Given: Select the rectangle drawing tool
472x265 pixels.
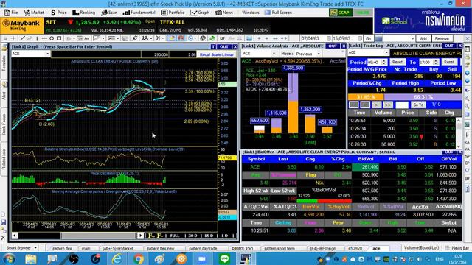Looking at the screenshot, I should click(x=59, y=38).
